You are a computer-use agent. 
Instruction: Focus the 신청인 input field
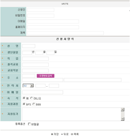[x=41, y=10]
